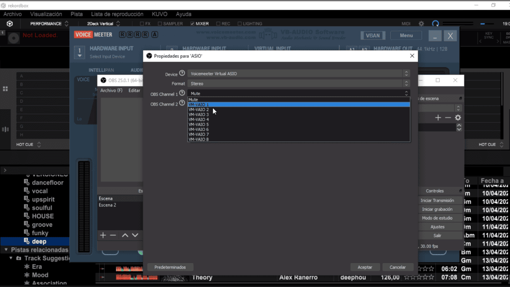
Task: Open Ajustes in OBS controls
Action: pyautogui.click(x=437, y=227)
